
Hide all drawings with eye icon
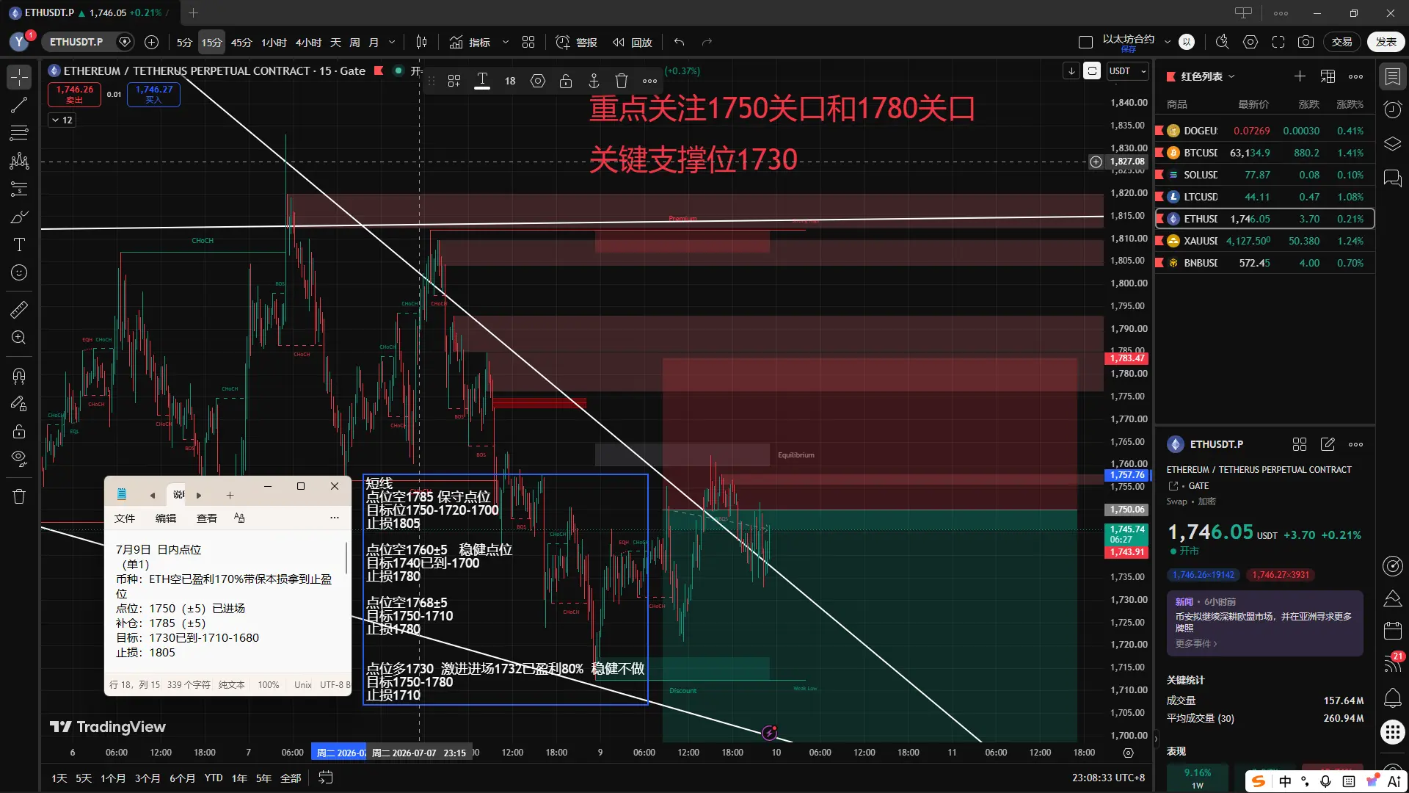pyautogui.click(x=19, y=460)
